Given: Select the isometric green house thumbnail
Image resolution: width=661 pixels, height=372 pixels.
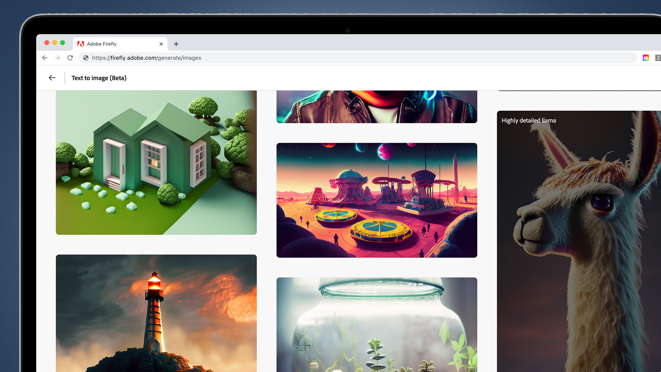Looking at the screenshot, I should [156, 162].
